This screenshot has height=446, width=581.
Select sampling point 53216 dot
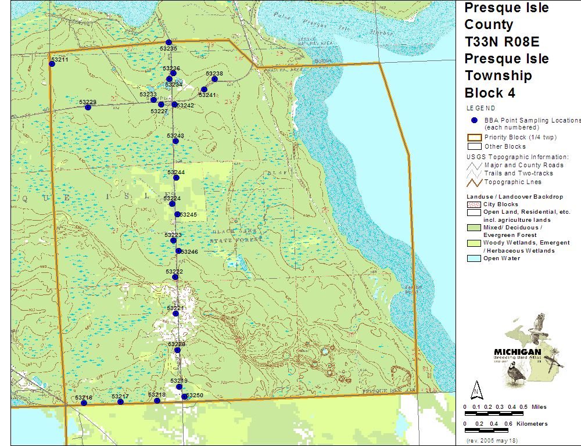[x=84, y=403]
